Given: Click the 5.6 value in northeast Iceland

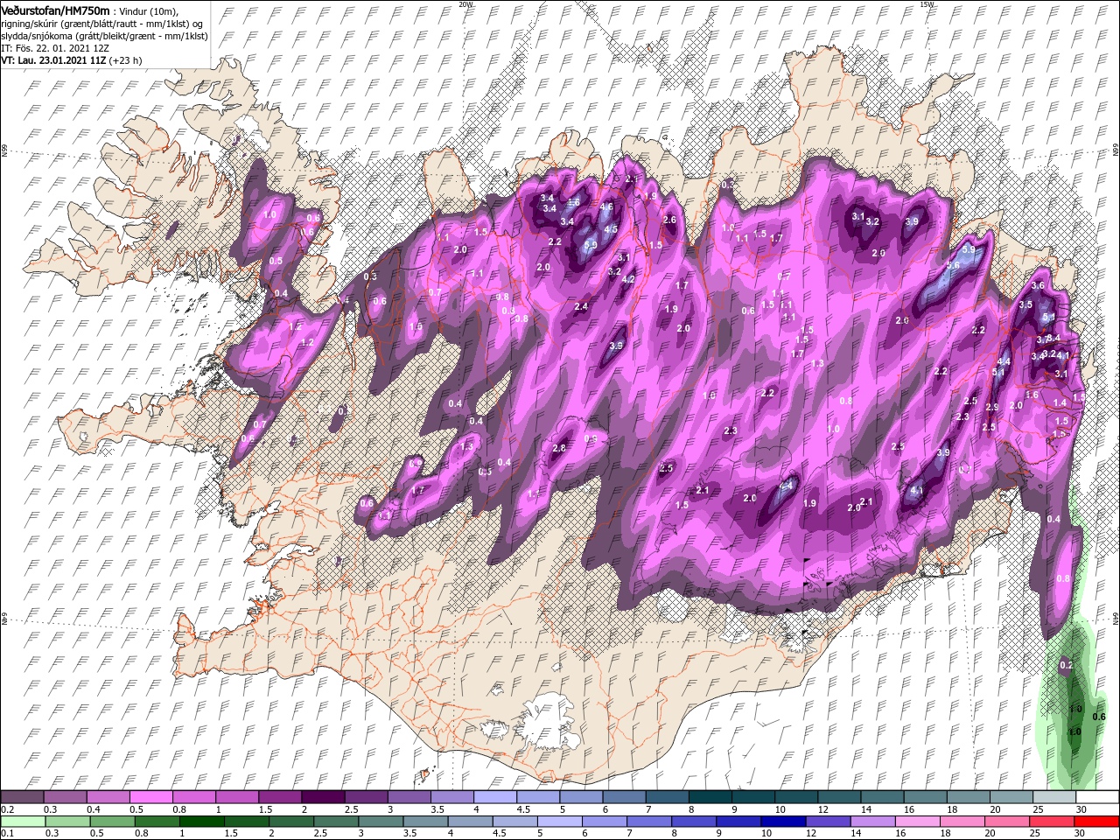Looking at the screenshot, I should pyautogui.click(x=953, y=265).
